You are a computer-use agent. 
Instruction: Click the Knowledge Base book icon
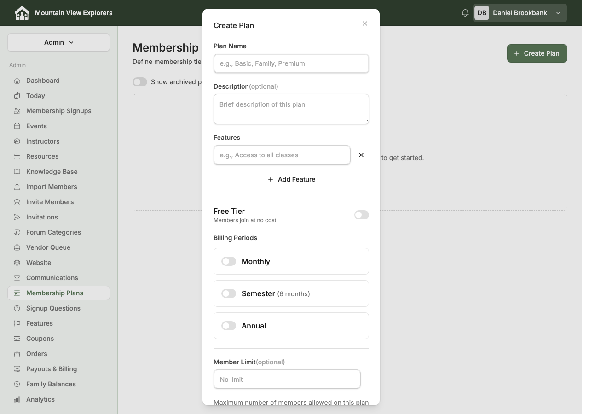pos(17,172)
